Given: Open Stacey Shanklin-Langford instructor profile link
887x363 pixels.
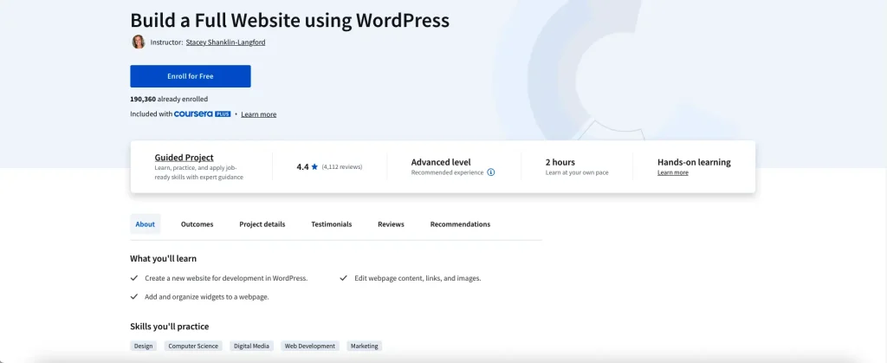Looking at the screenshot, I should tap(226, 42).
